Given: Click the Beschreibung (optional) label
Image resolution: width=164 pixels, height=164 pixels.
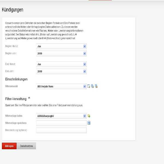Looking at the screenshot, I should tap(16, 130).
